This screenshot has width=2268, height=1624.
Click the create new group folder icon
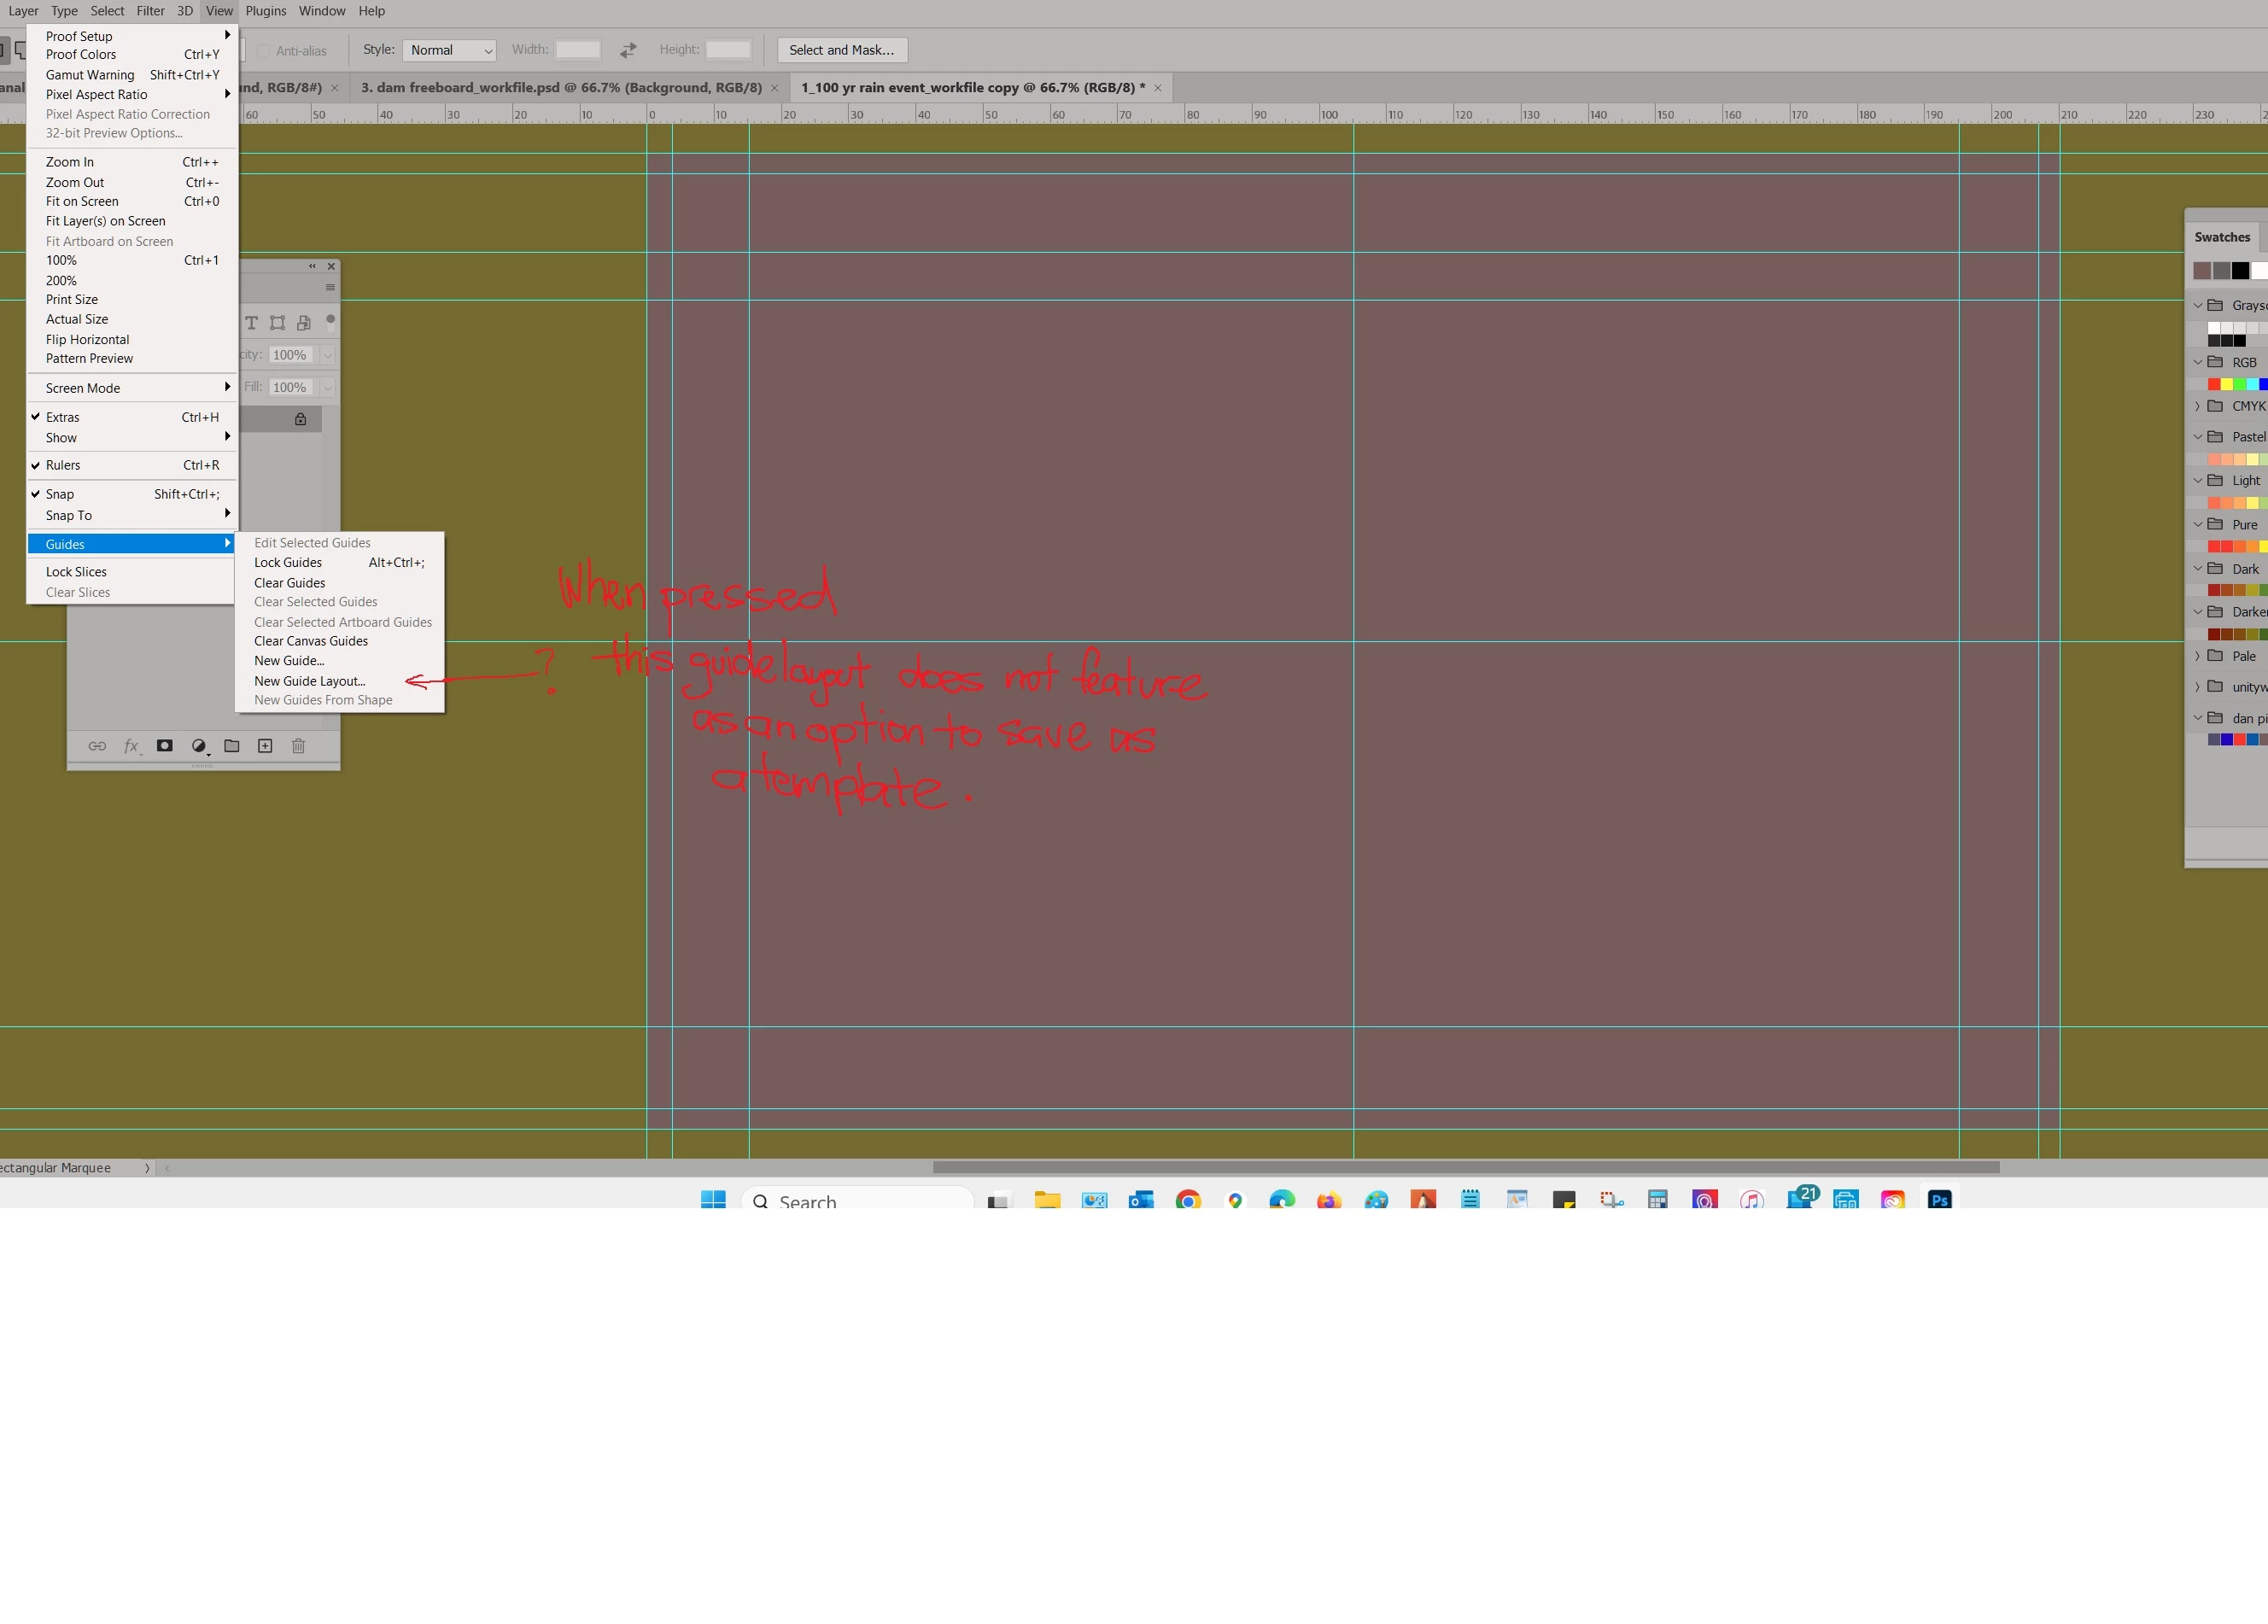point(232,746)
